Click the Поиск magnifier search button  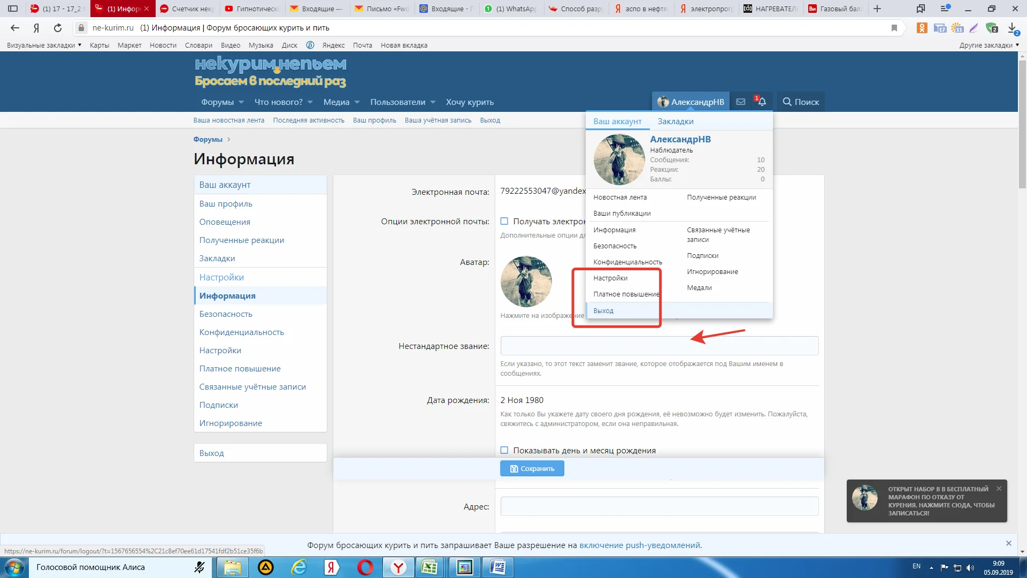pos(801,102)
